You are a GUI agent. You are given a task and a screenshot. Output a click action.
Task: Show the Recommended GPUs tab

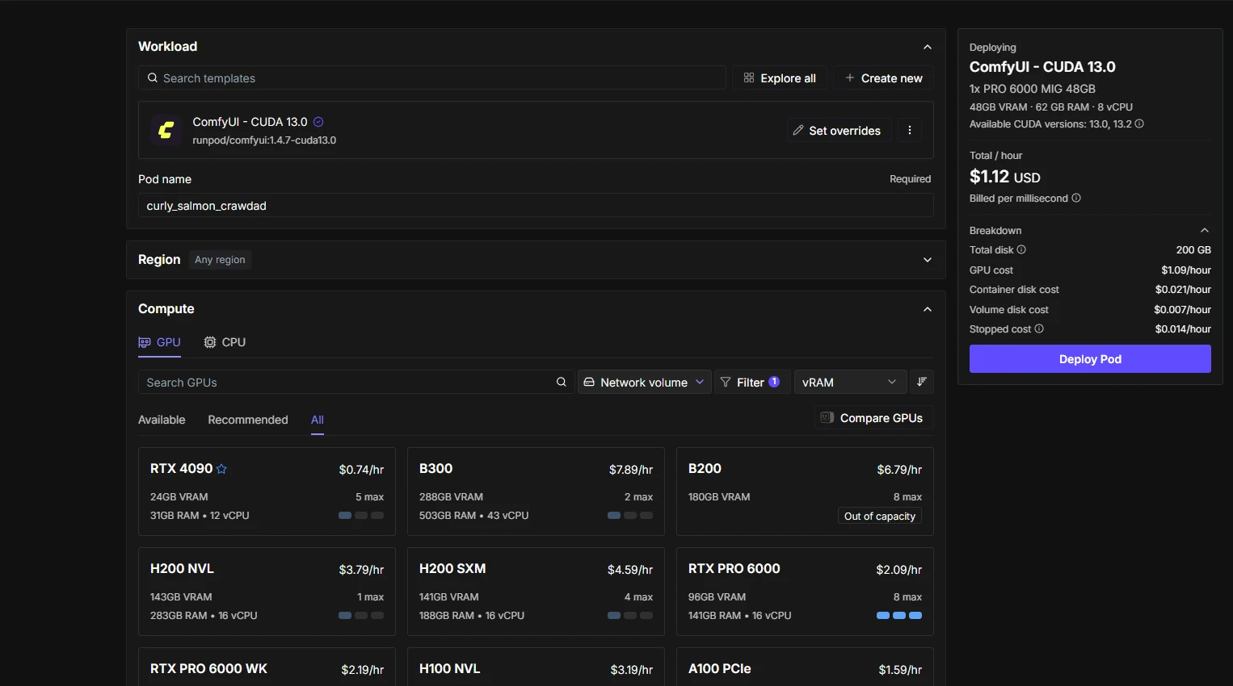click(248, 420)
